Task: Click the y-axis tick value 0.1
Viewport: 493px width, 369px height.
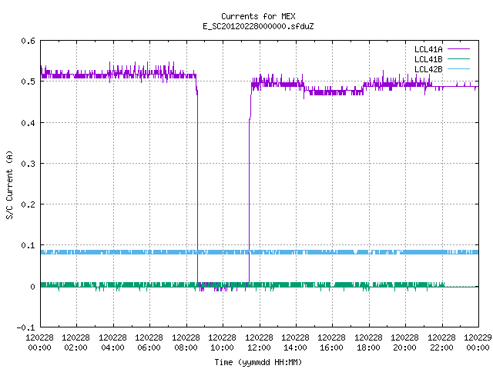Action: coord(28,245)
